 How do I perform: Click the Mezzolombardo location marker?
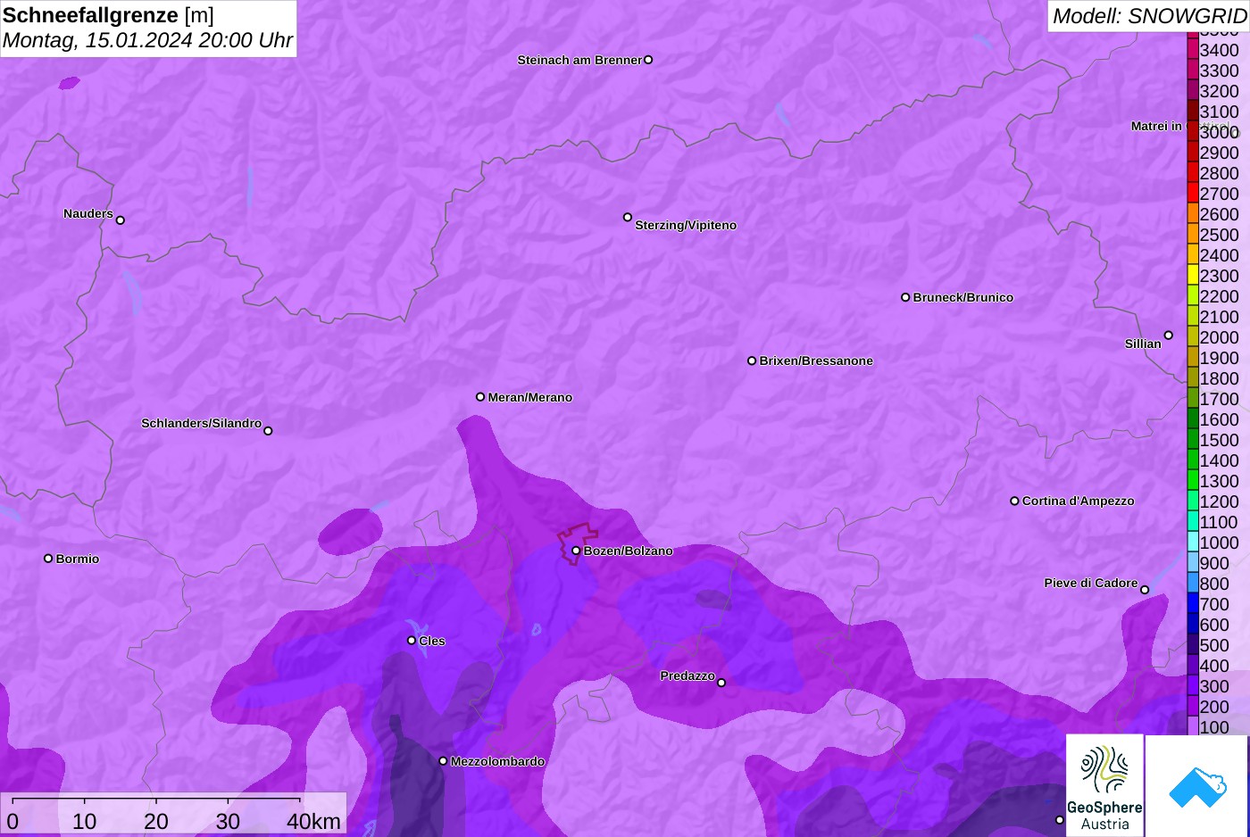[x=443, y=761]
